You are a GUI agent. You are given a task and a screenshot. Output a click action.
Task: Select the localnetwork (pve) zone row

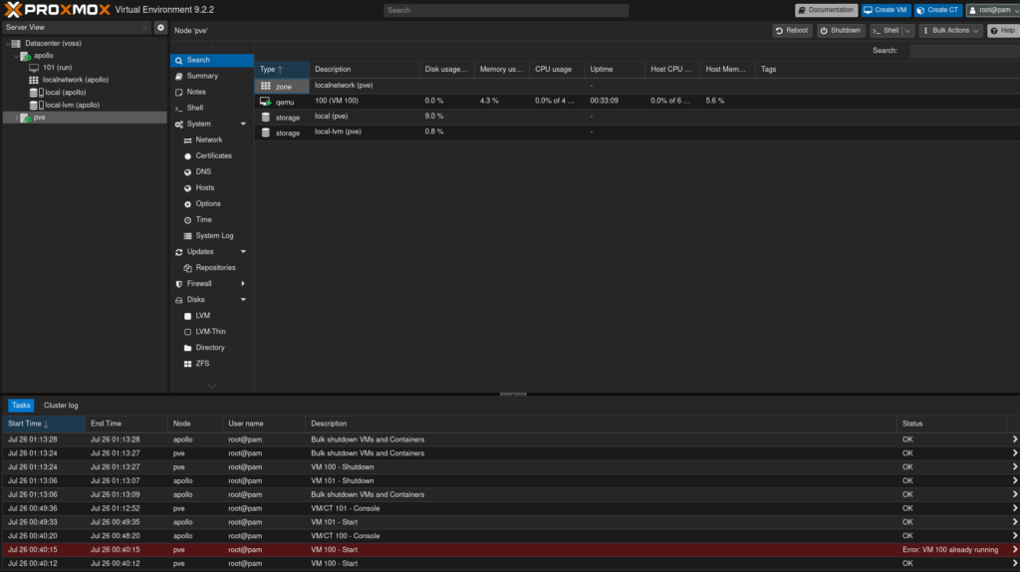(637, 86)
